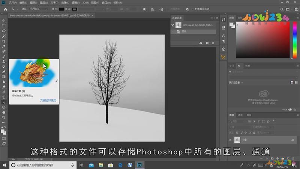This screenshot has height=169, width=300.
Task: Select the Eraser tool
Action: (4, 72)
